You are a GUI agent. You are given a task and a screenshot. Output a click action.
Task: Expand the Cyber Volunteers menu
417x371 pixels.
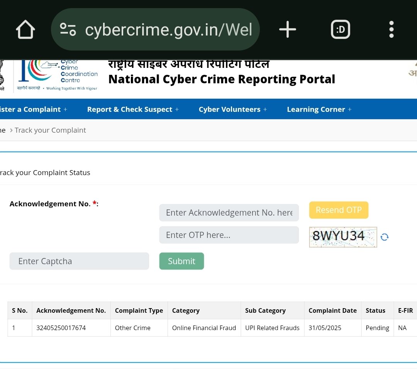233,110
